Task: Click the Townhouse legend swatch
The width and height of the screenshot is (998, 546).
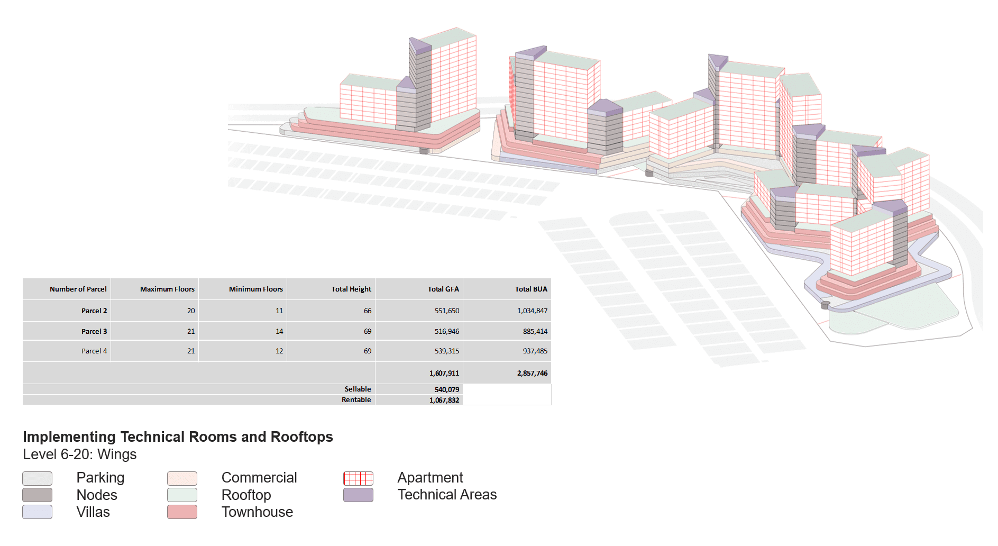Action: coord(182,512)
